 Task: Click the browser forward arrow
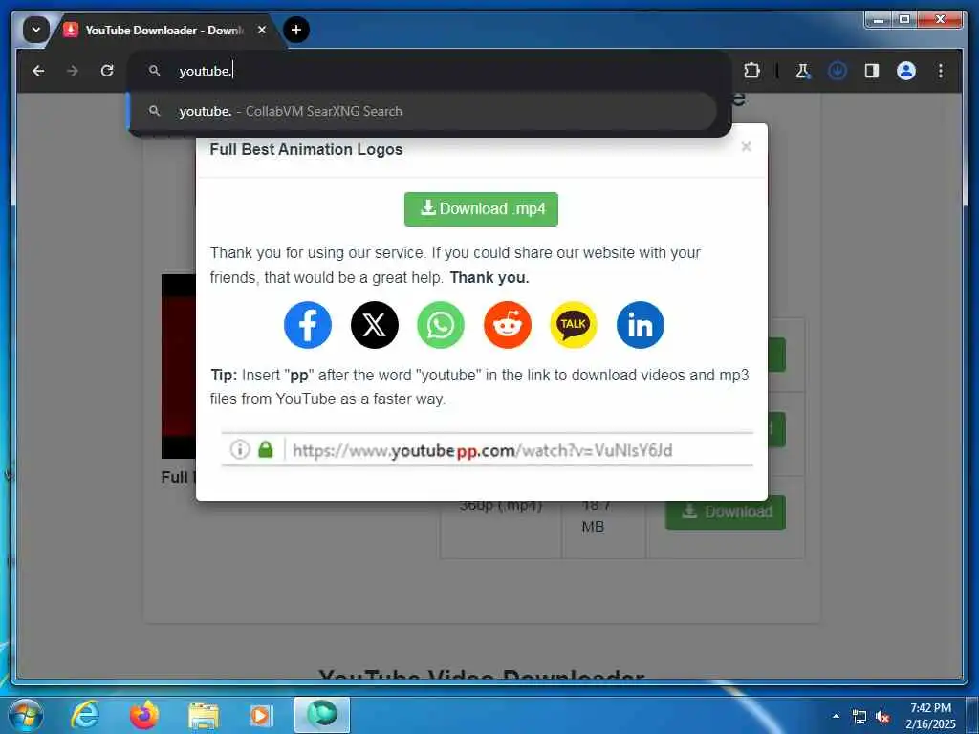73,71
